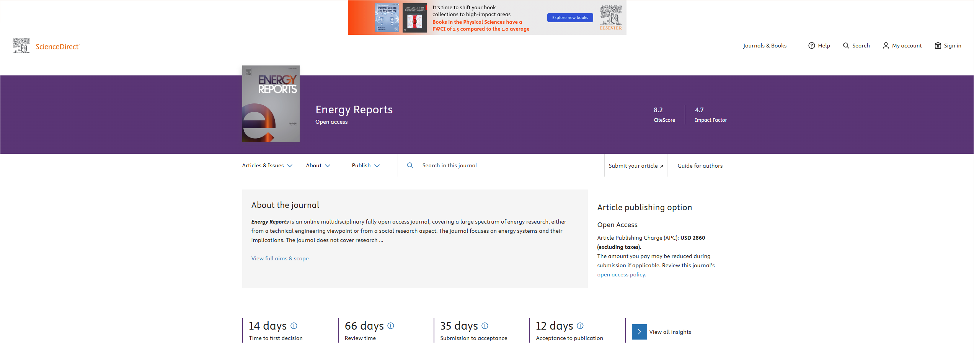The width and height of the screenshot is (974, 361).
Task: Click the 'Article publishing option' heading
Action: tap(644, 207)
